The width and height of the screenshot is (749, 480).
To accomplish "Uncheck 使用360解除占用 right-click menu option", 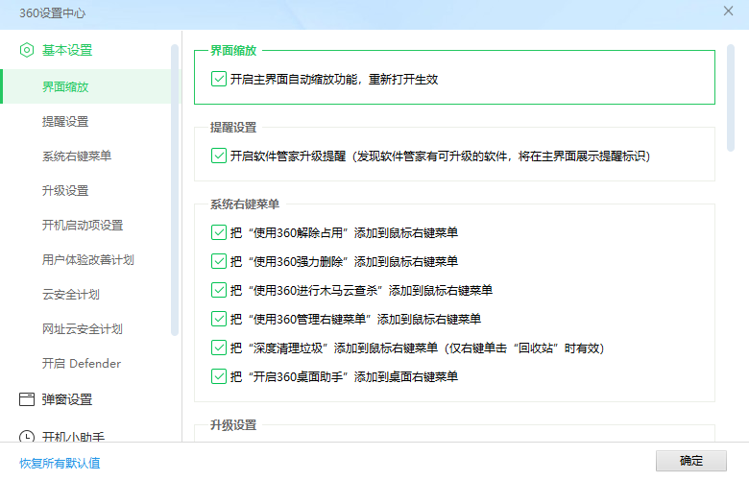I will 219,232.
